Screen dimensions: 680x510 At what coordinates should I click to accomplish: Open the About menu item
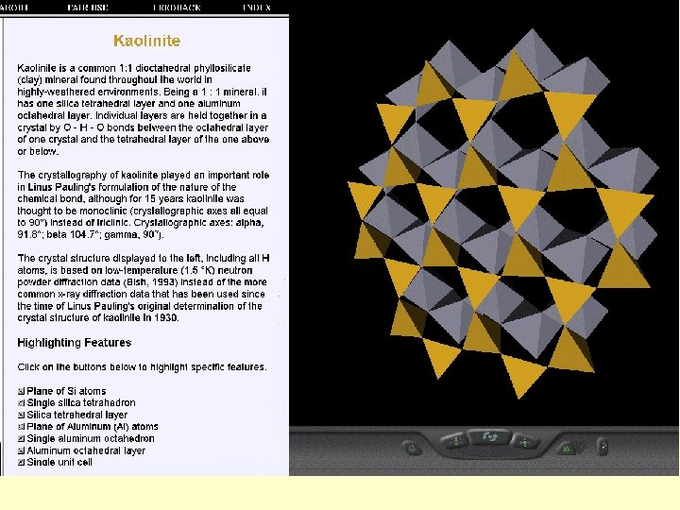click(x=14, y=8)
